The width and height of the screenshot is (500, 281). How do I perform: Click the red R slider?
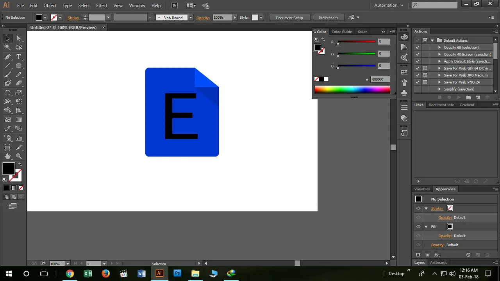pyautogui.click(x=356, y=42)
